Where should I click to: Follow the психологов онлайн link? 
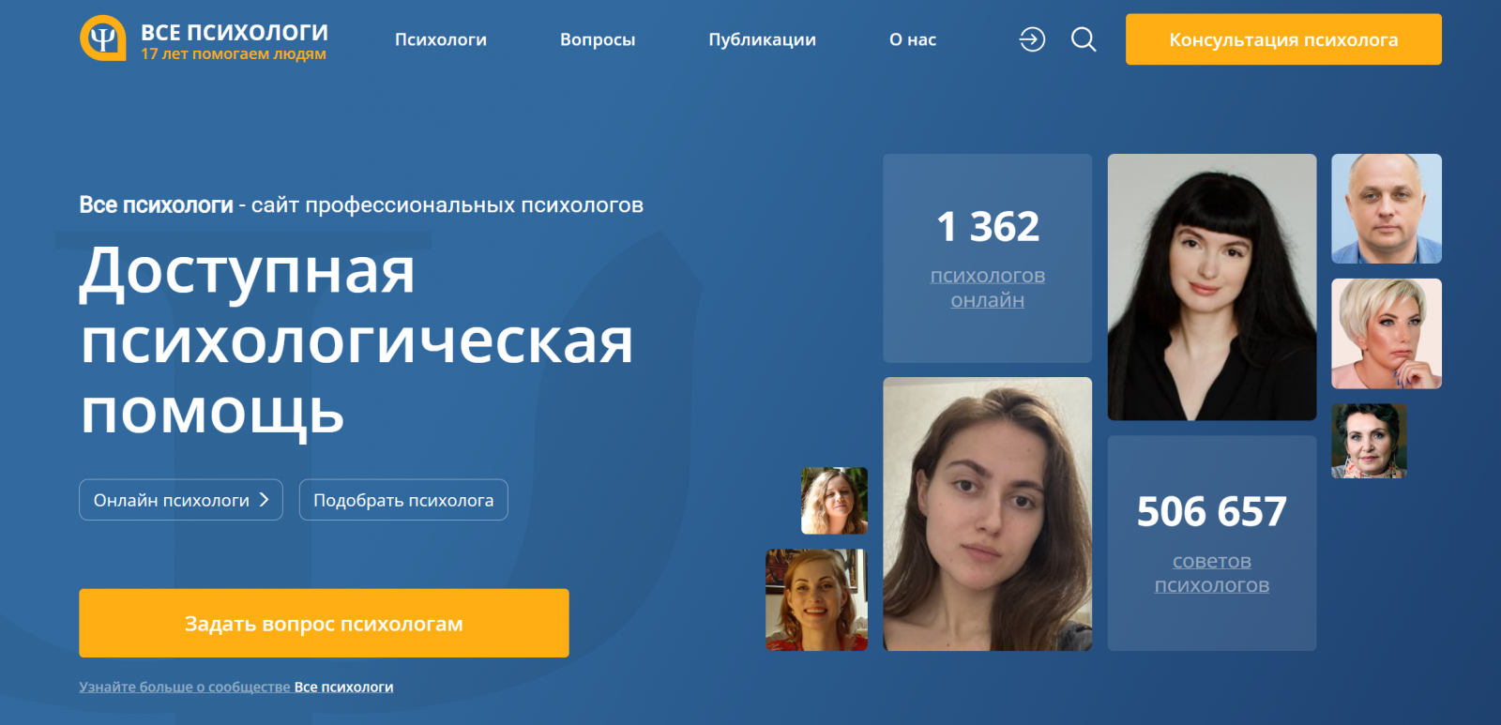click(x=987, y=288)
